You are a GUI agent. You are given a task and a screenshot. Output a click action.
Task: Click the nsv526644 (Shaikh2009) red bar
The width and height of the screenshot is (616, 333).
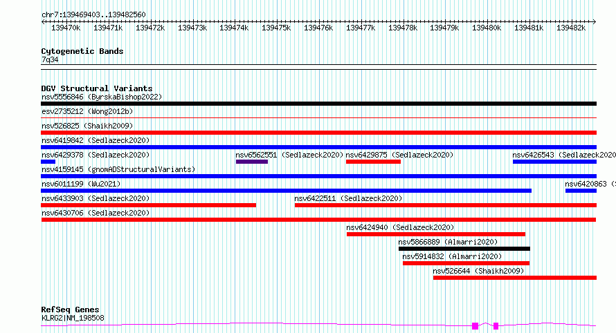[x=515, y=278]
